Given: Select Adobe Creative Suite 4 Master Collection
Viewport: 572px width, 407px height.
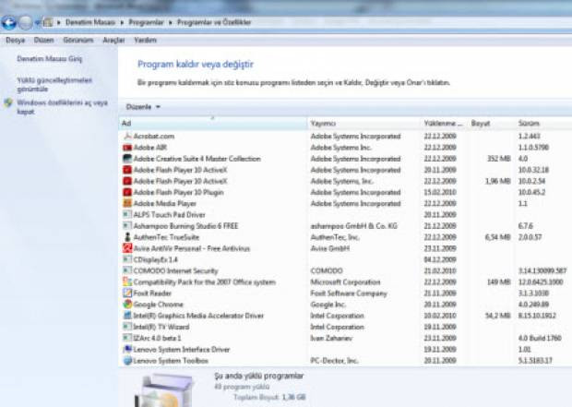Looking at the screenshot, I should click(197, 159).
